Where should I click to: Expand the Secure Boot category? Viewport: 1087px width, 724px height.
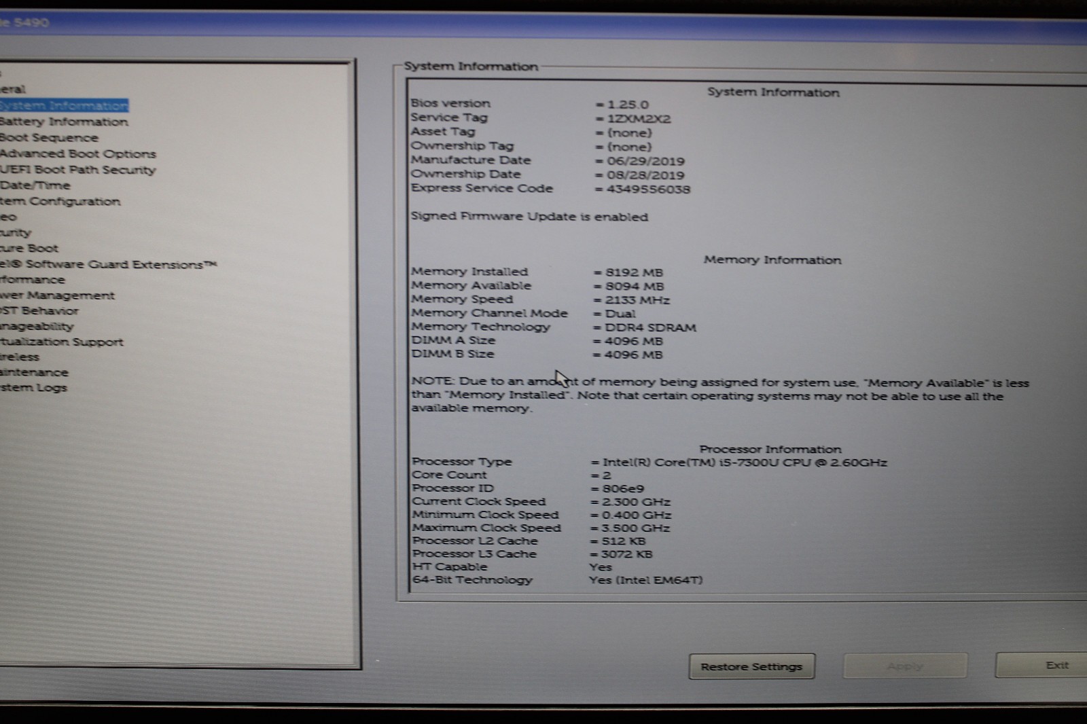pos(29,248)
